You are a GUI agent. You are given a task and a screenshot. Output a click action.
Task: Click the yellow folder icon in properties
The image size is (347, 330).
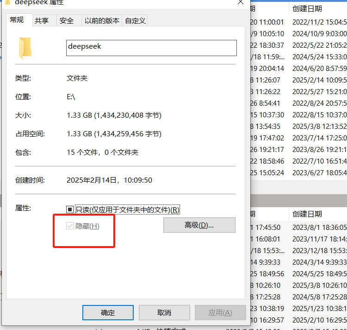click(25, 48)
